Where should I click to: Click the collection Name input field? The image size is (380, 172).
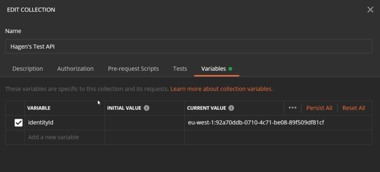point(189,46)
